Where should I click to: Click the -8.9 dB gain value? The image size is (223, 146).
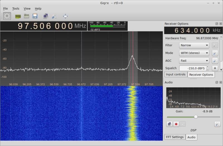tap(207, 112)
